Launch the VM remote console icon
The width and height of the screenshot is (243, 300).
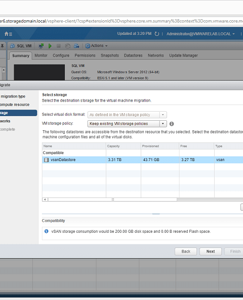tap(41, 46)
